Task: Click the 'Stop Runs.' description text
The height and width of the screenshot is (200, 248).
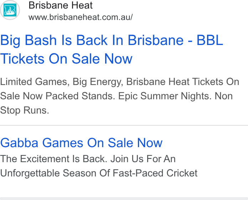Action: point(25,110)
